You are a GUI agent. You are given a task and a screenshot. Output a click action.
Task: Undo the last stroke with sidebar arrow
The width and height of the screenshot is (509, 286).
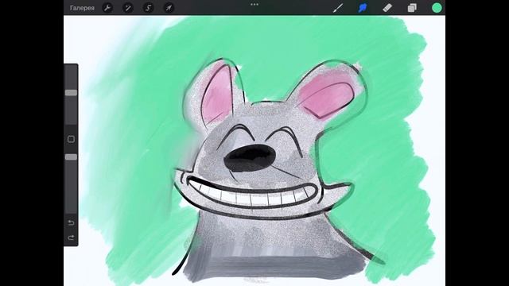(71, 222)
